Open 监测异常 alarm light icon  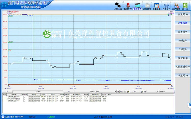[x=128, y=5]
